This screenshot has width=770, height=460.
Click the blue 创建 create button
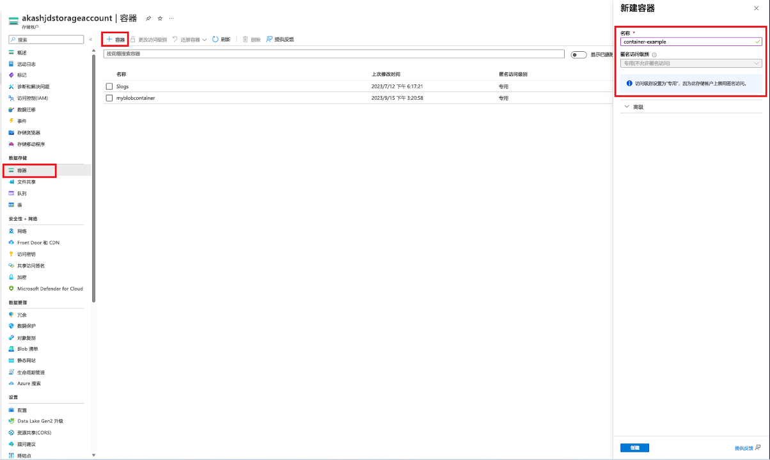(634, 448)
